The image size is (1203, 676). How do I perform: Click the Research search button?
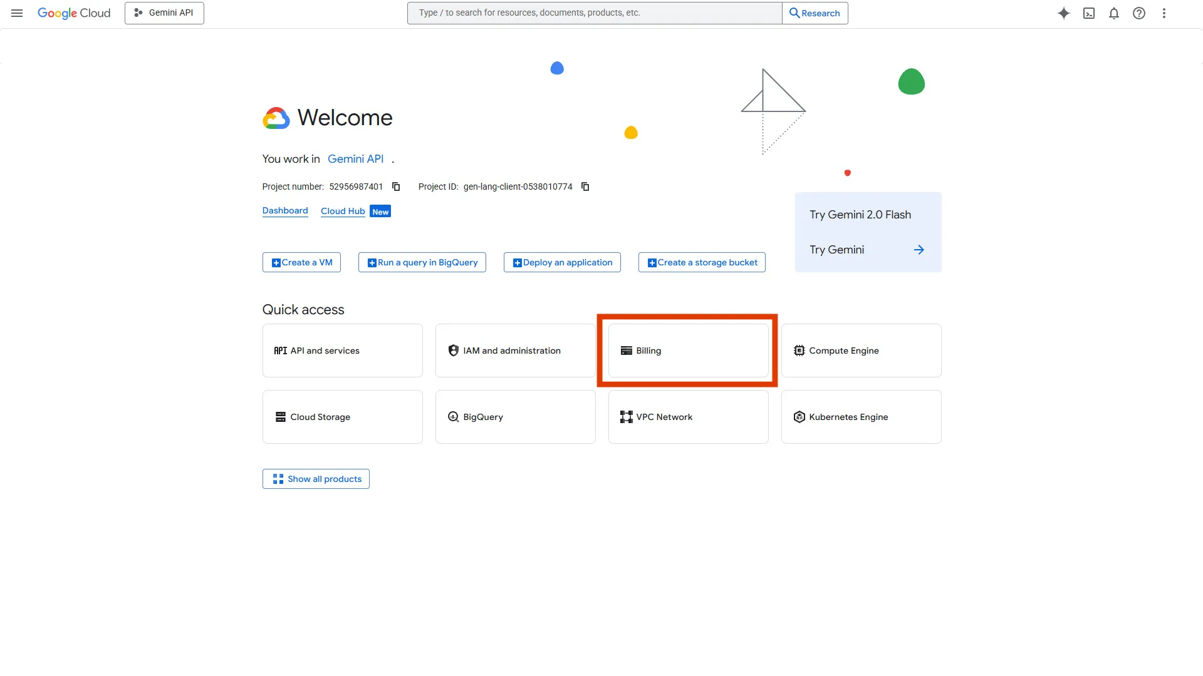click(x=815, y=13)
